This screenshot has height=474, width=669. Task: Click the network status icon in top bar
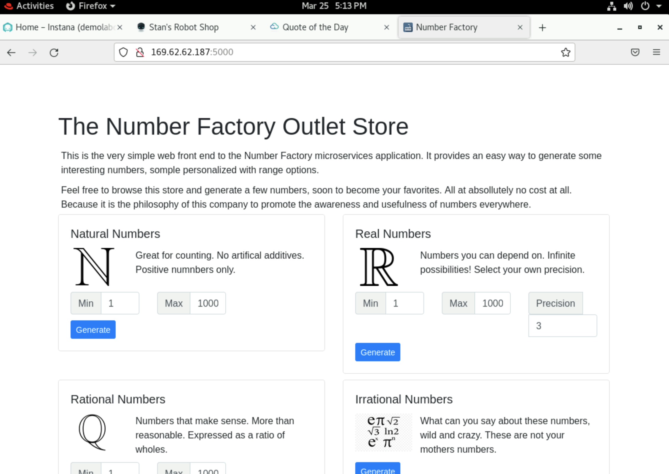click(x=611, y=6)
